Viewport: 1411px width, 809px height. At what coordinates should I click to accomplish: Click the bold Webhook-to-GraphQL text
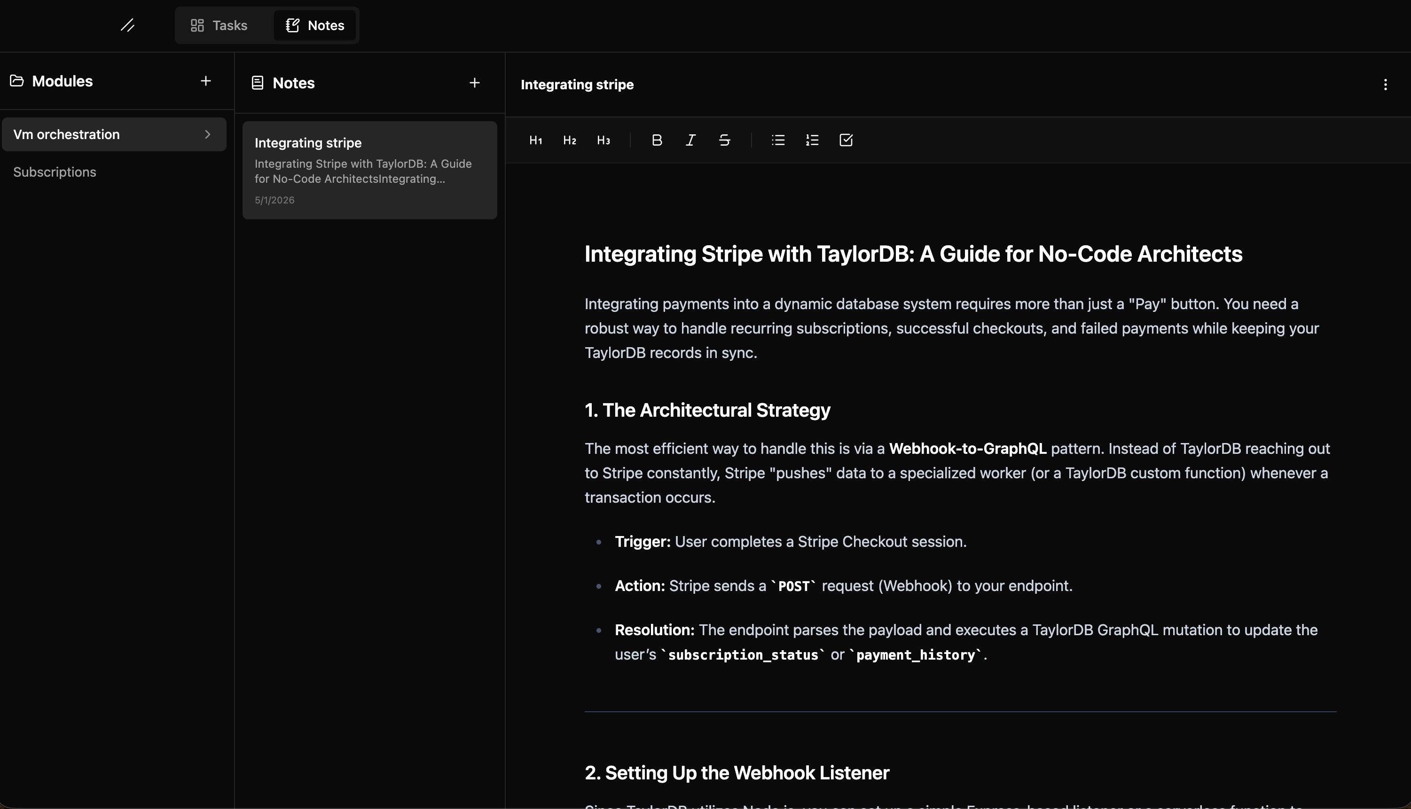(967, 449)
